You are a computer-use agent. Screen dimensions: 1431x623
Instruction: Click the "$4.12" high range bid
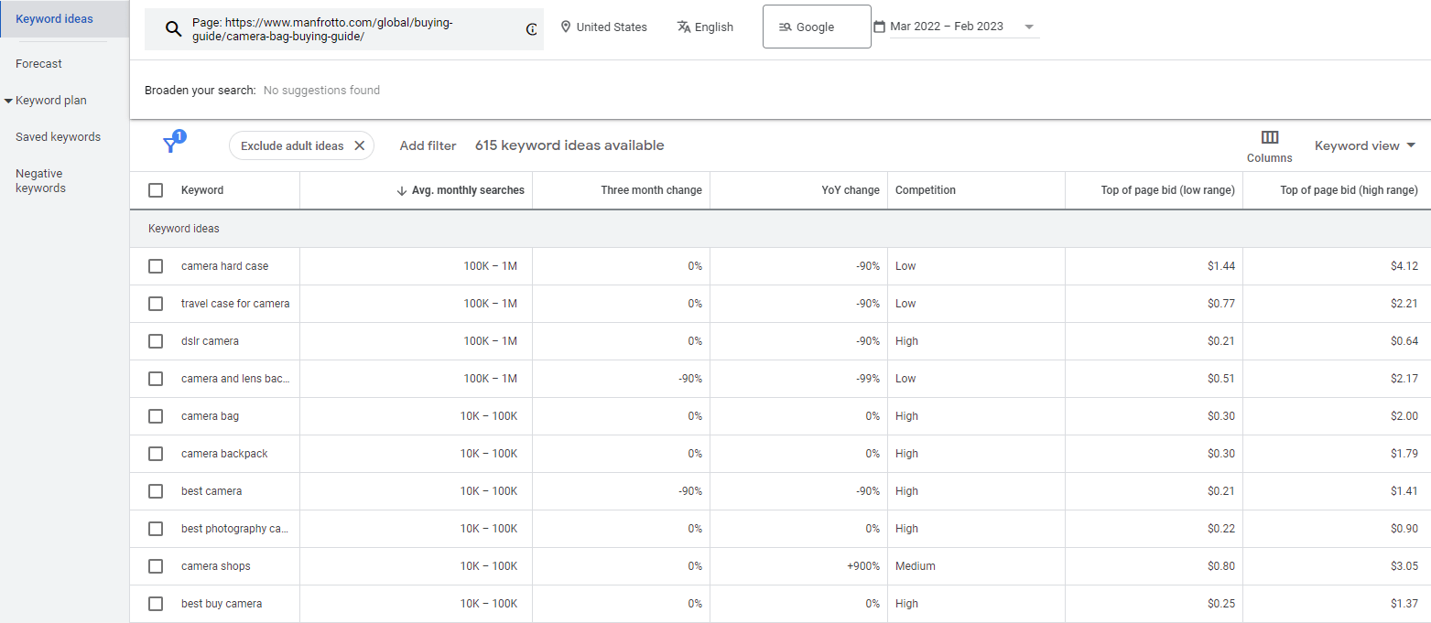tap(1404, 266)
